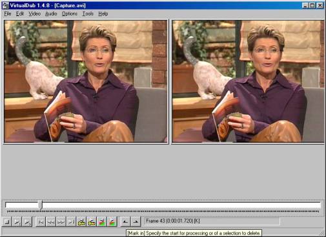326x237 pixels.
Task: Go to the next keyframe
Action: [92, 222]
